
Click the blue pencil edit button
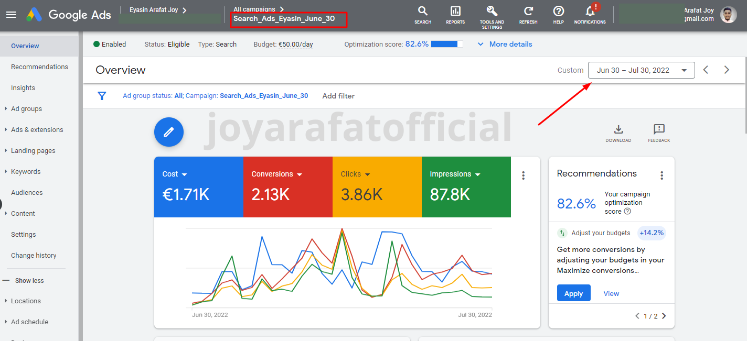click(169, 132)
